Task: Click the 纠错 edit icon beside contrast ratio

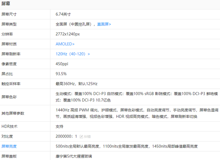Action: coord(81,137)
